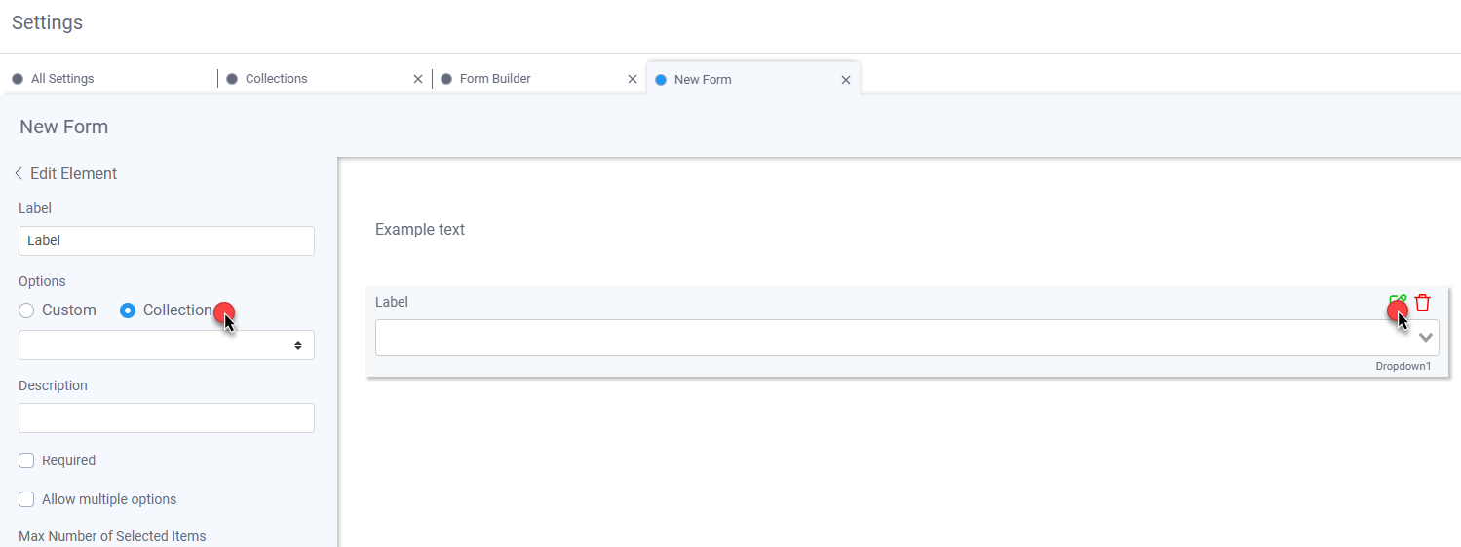Open the Form Builder tab
This screenshot has height=547, width=1461.
(x=495, y=79)
